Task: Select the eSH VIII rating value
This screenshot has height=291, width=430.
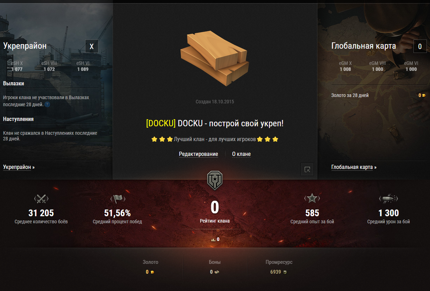Action: pos(49,69)
